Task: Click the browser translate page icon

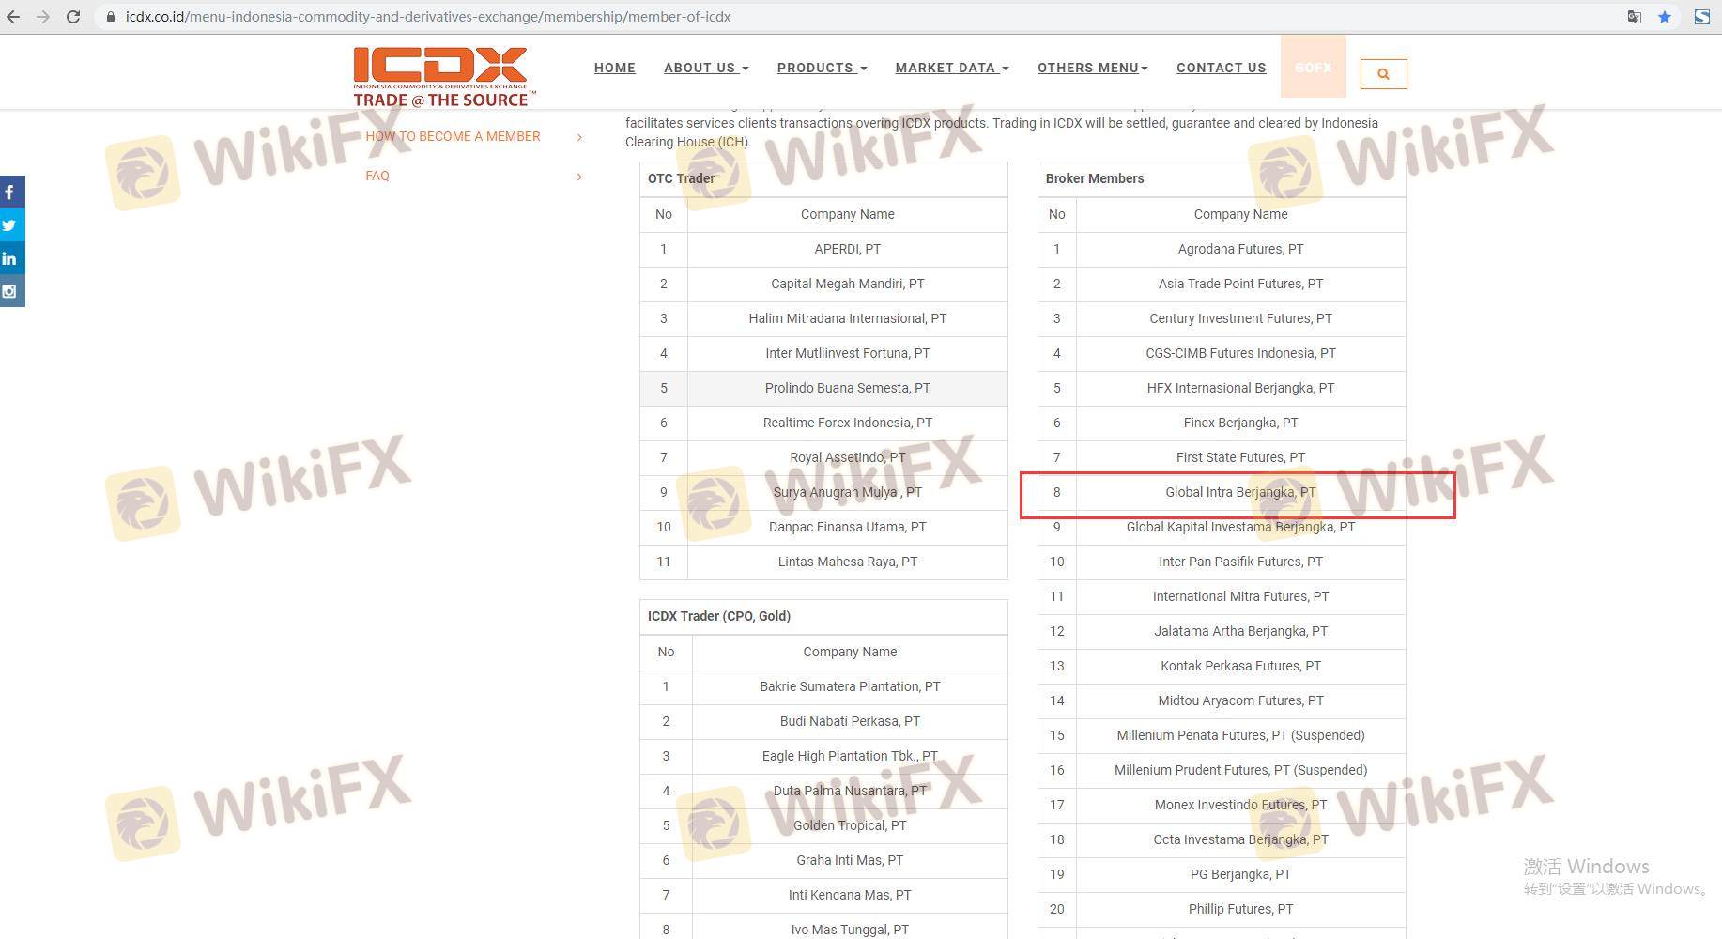Action: click(1635, 17)
